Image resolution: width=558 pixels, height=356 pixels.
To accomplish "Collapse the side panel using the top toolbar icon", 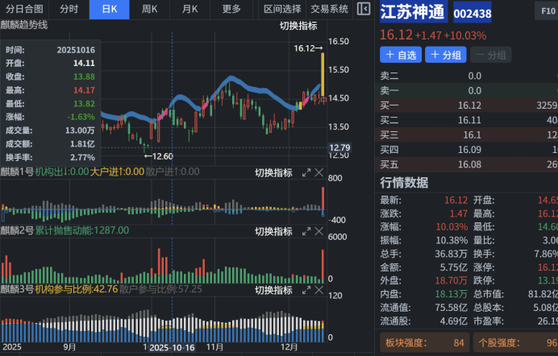I will tap(364, 10).
